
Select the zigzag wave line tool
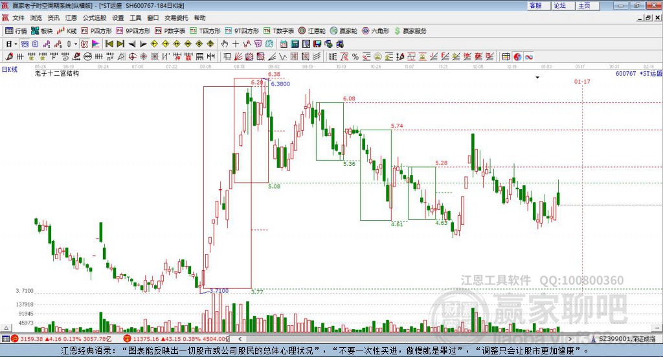(283, 56)
